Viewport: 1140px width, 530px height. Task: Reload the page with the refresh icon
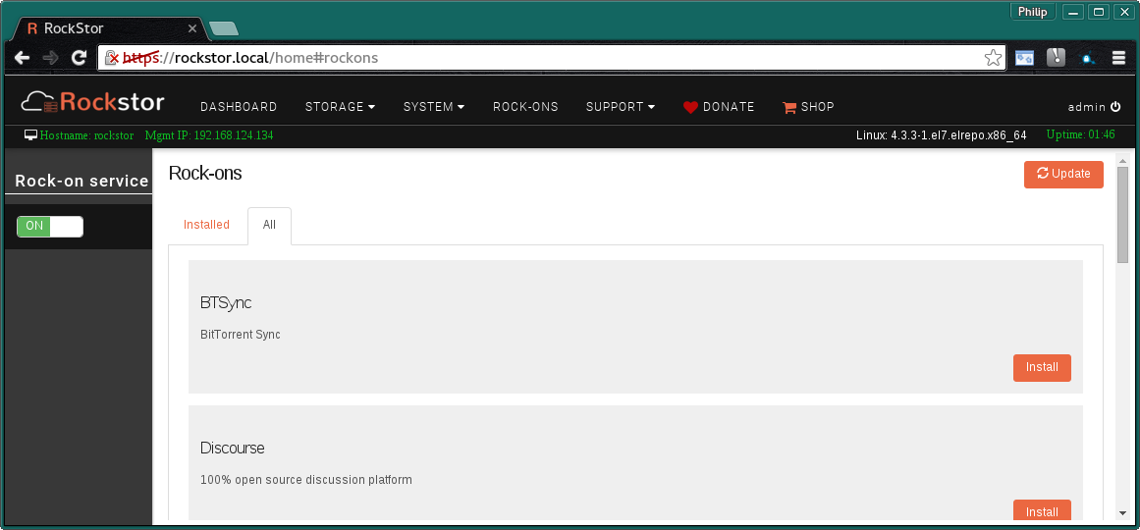pos(79,58)
